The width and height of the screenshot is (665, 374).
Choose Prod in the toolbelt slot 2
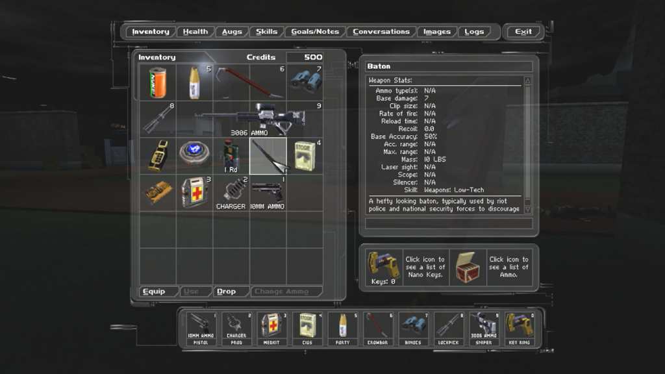pyautogui.click(x=236, y=329)
